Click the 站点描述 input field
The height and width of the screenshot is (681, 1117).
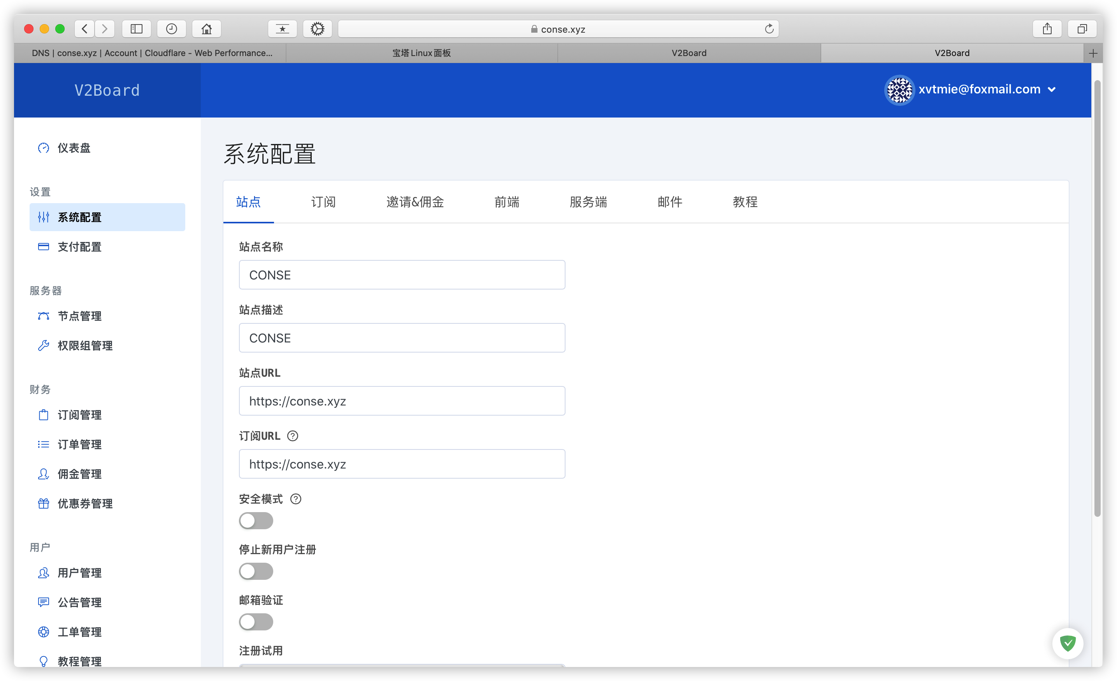[402, 338]
